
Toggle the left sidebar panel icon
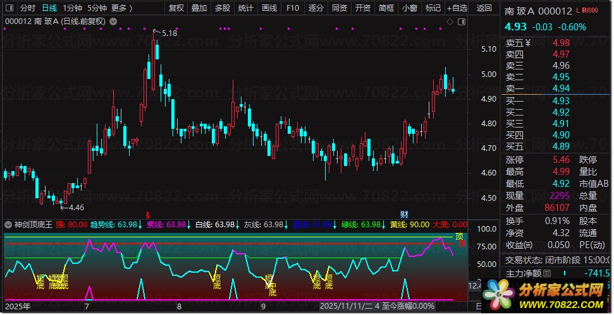[9, 8]
